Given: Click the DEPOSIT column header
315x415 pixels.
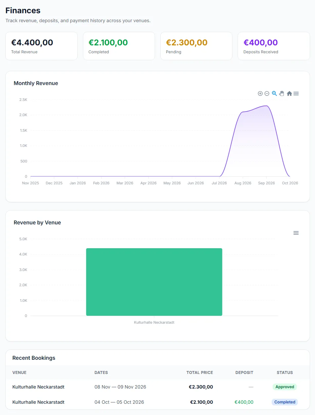Looking at the screenshot, I should 244,373.
